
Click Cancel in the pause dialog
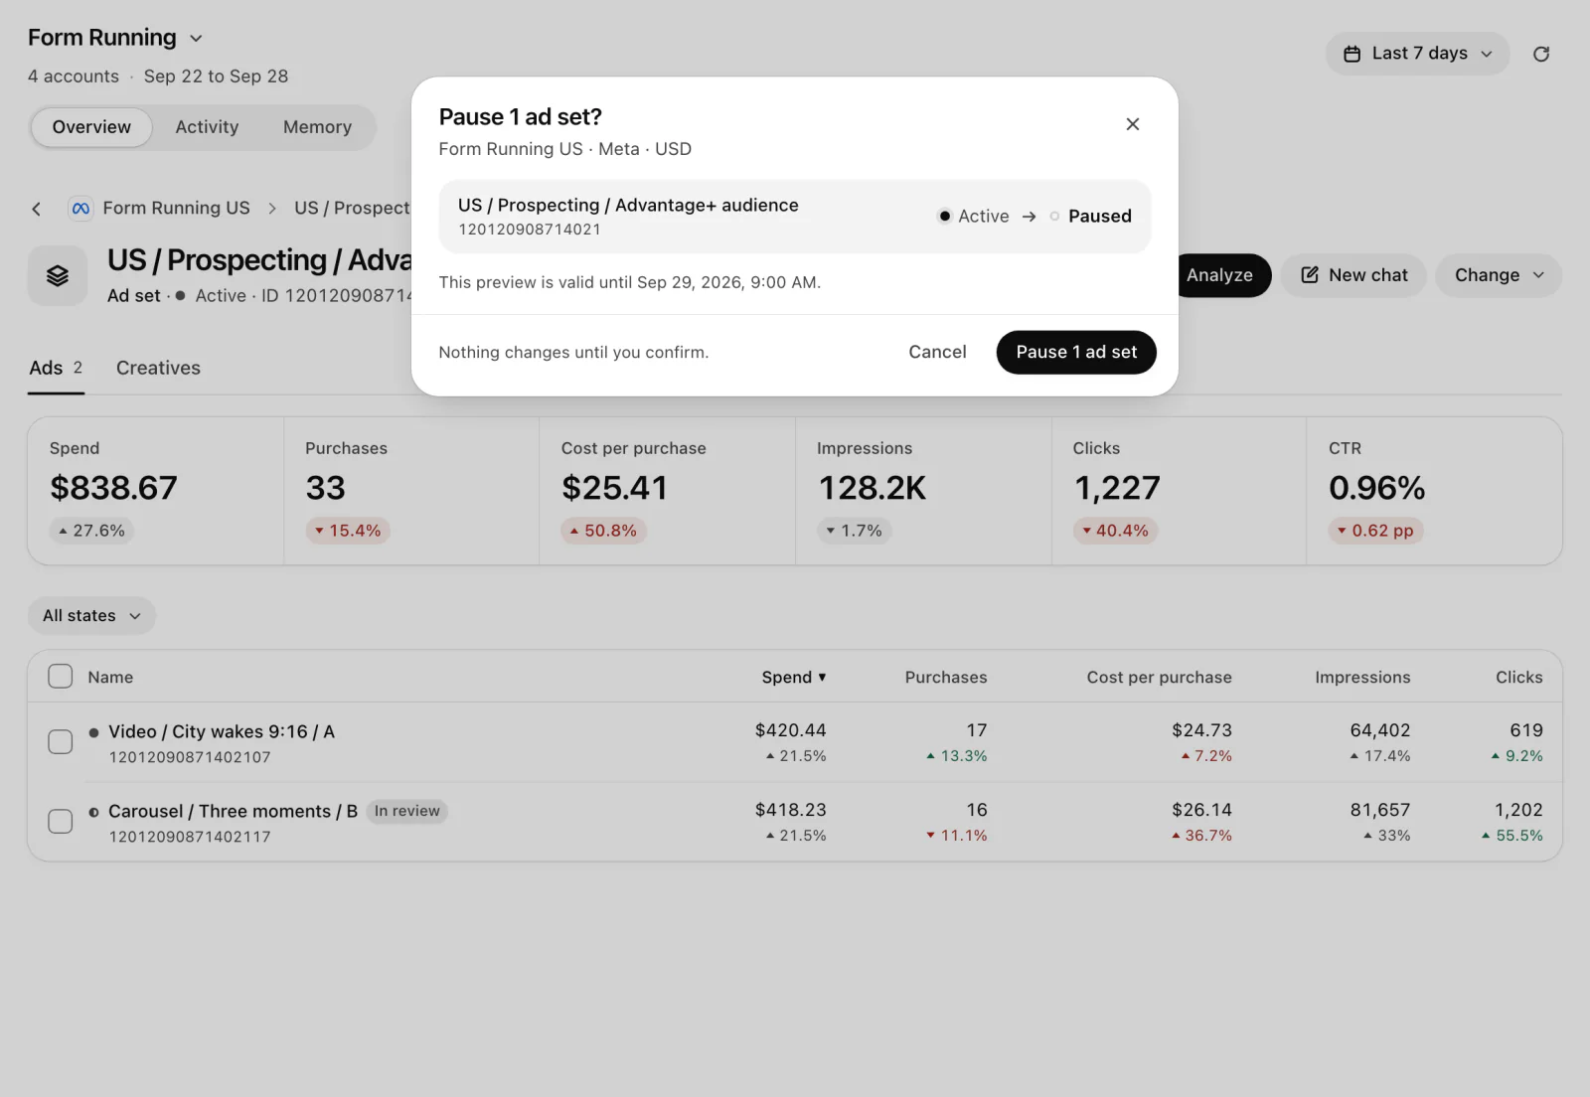tap(937, 352)
